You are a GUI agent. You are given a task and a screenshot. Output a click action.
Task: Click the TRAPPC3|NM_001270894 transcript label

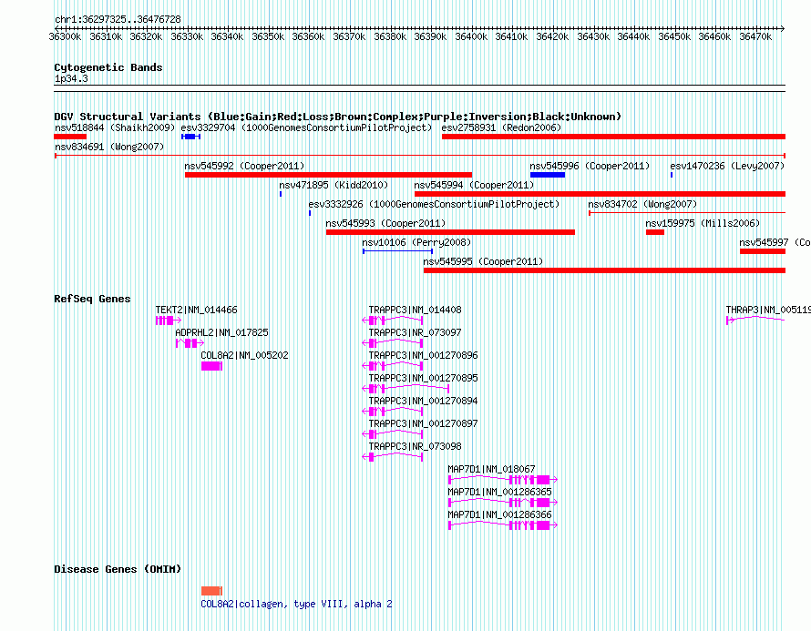pyautogui.click(x=423, y=401)
